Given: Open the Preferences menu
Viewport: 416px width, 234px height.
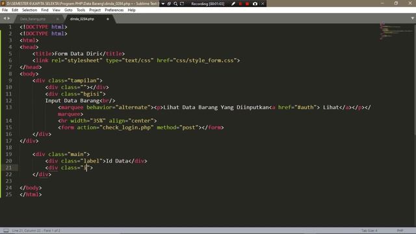Looking at the screenshot, I should [x=114, y=10].
